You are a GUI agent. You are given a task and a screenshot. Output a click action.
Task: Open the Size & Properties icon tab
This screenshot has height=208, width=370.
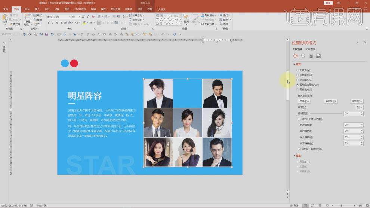pyautogui.click(x=311, y=56)
